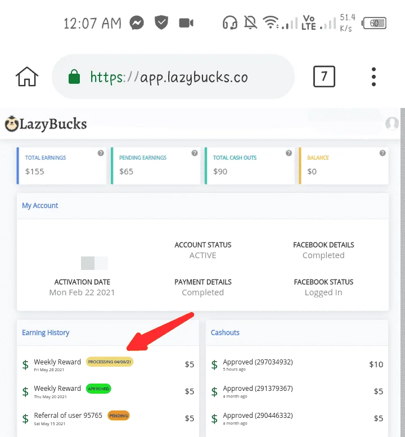Click dollar icon beside Weekly Reward May 20
Viewport: 405px width, 437px height.
[x=25, y=392]
